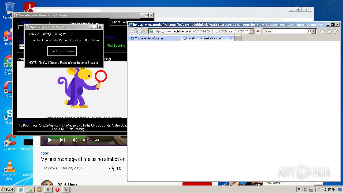Open Windows Media Player from the taskbar
This screenshot has width=343, height=193.
[39, 190]
